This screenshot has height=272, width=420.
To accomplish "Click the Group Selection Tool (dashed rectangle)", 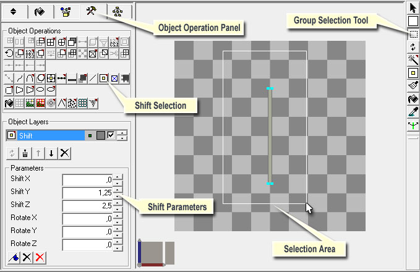I will tap(413, 33).
